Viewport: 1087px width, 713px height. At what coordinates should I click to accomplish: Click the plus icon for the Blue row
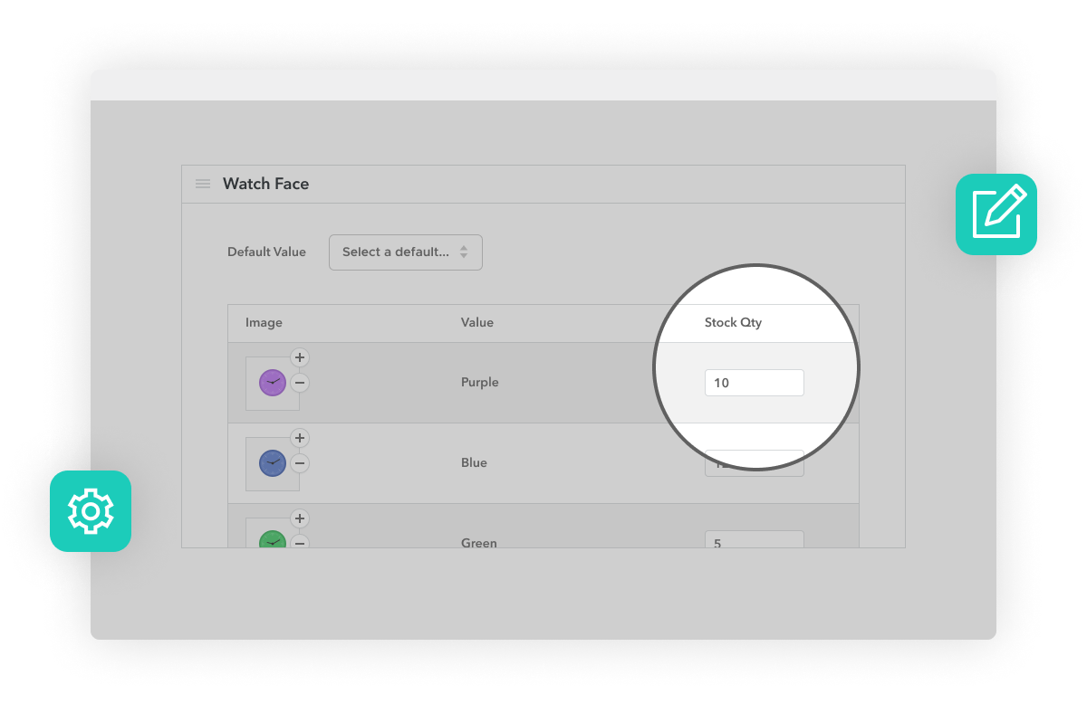pos(299,438)
